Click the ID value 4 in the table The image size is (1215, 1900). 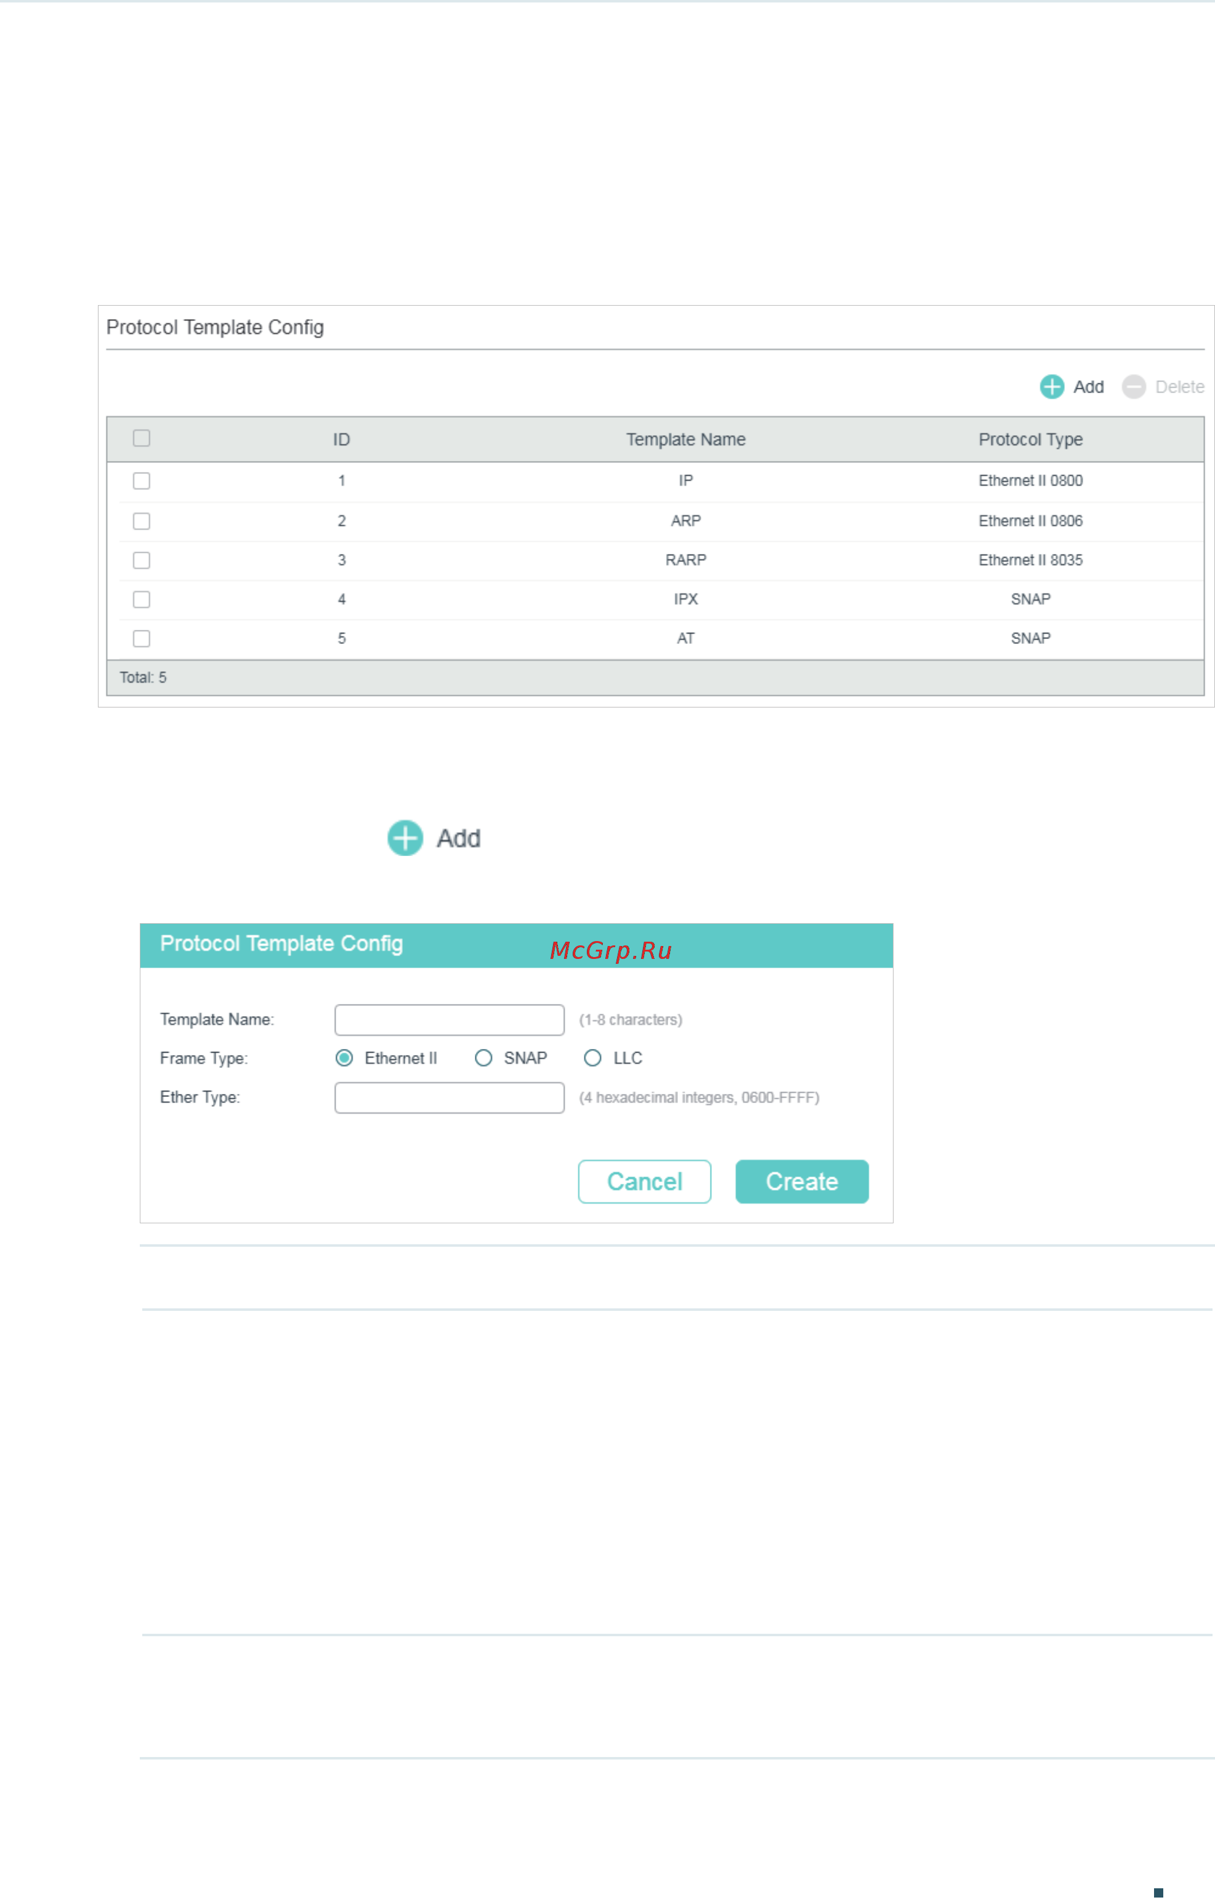(342, 599)
